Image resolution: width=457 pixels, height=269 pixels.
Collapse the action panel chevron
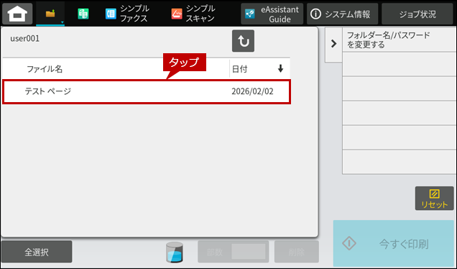333,44
